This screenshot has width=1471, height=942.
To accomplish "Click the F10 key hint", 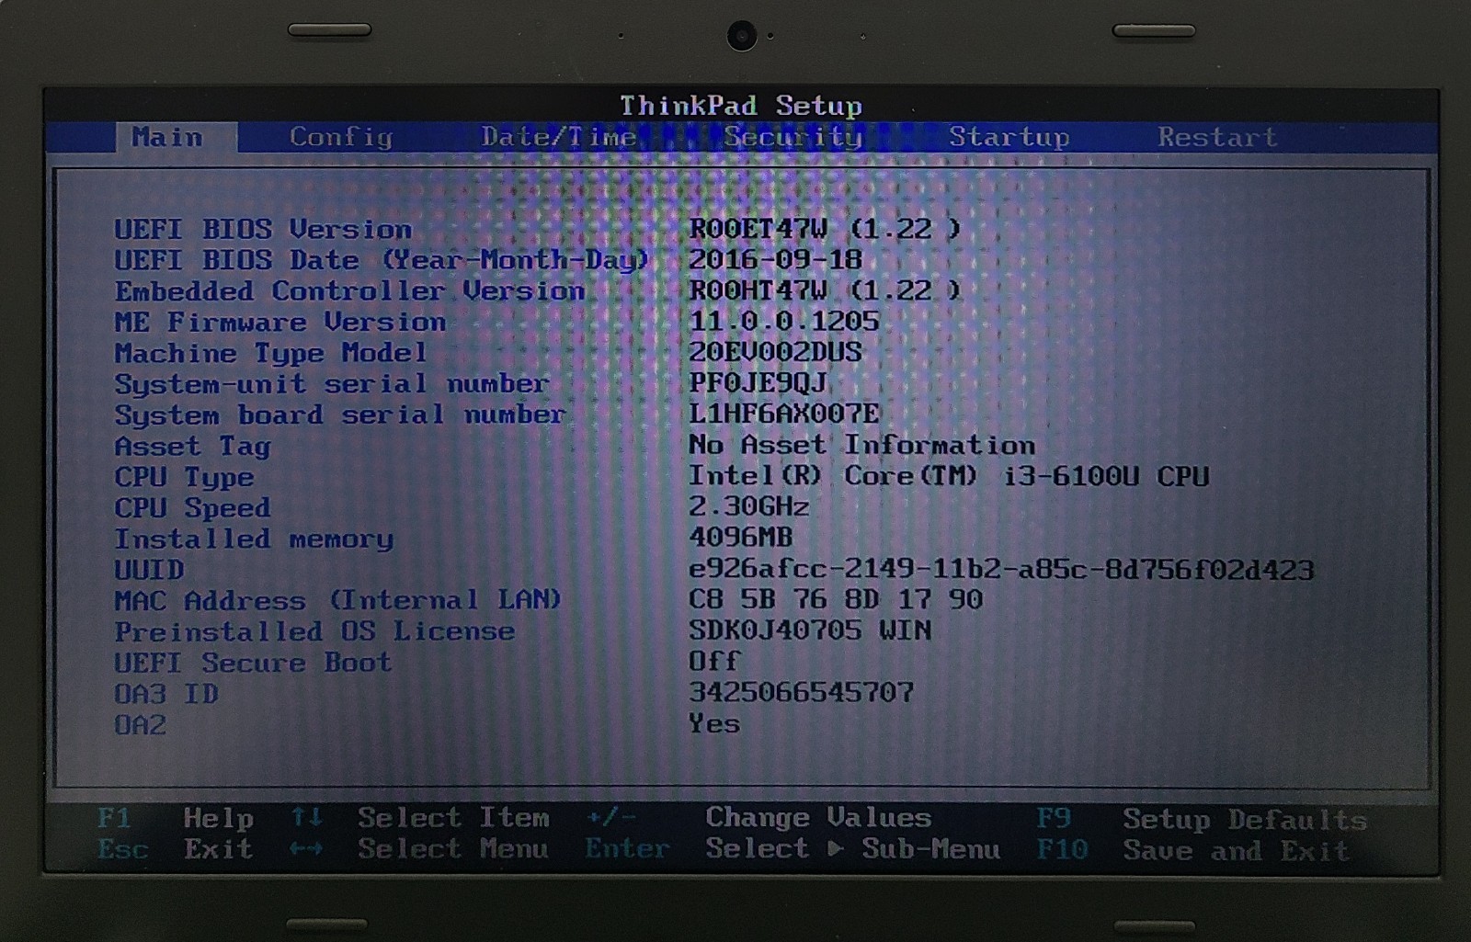I will (x=1062, y=850).
